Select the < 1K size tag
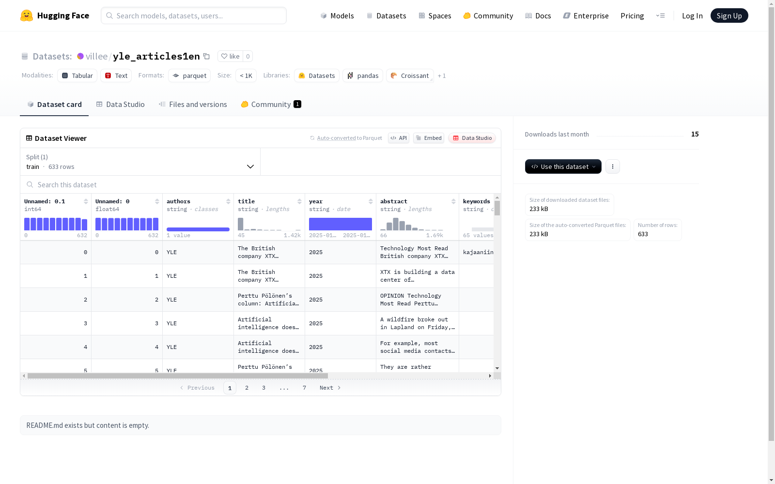Image resolution: width=775 pixels, height=484 pixels. [x=246, y=76]
